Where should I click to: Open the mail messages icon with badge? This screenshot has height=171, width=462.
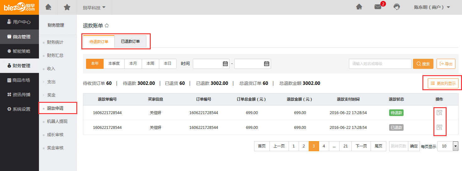point(378,7)
